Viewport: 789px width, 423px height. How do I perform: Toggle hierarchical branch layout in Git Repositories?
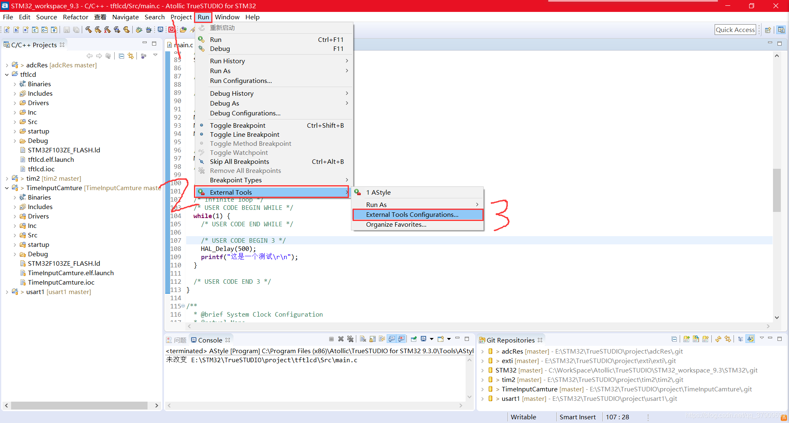[741, 339]
